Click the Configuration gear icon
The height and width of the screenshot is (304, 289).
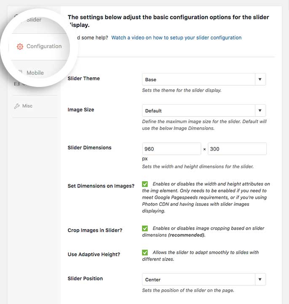tap(20, 46)
